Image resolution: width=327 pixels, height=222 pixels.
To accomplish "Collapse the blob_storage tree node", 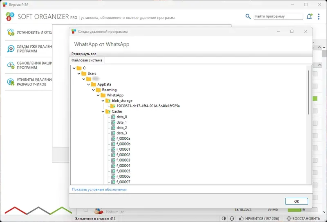I will (103, 101).
